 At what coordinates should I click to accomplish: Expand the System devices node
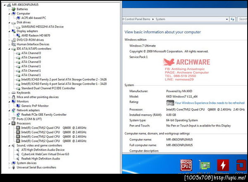click(x=9, y=163)
